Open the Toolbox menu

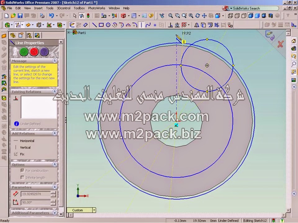pos(79,8)
